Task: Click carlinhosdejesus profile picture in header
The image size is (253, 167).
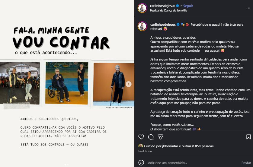Action: coord(142,8)
